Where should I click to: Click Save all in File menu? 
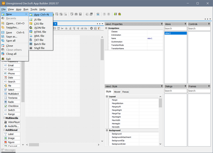(x=11, y=41)
